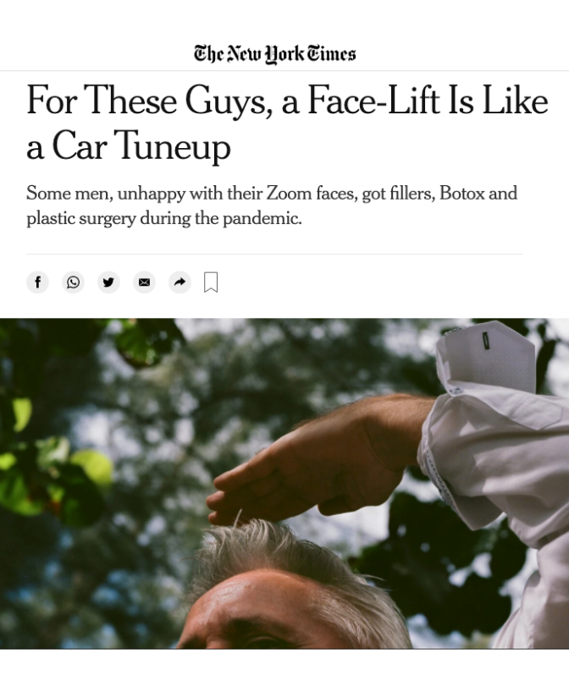Viewport: 569px width, 685px height.
Task: Open more sharing options arrow
Action: 180,282
